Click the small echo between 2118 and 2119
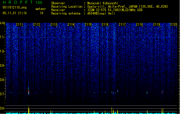The width and height of the screenshot is (180, 114). [147, 93]
